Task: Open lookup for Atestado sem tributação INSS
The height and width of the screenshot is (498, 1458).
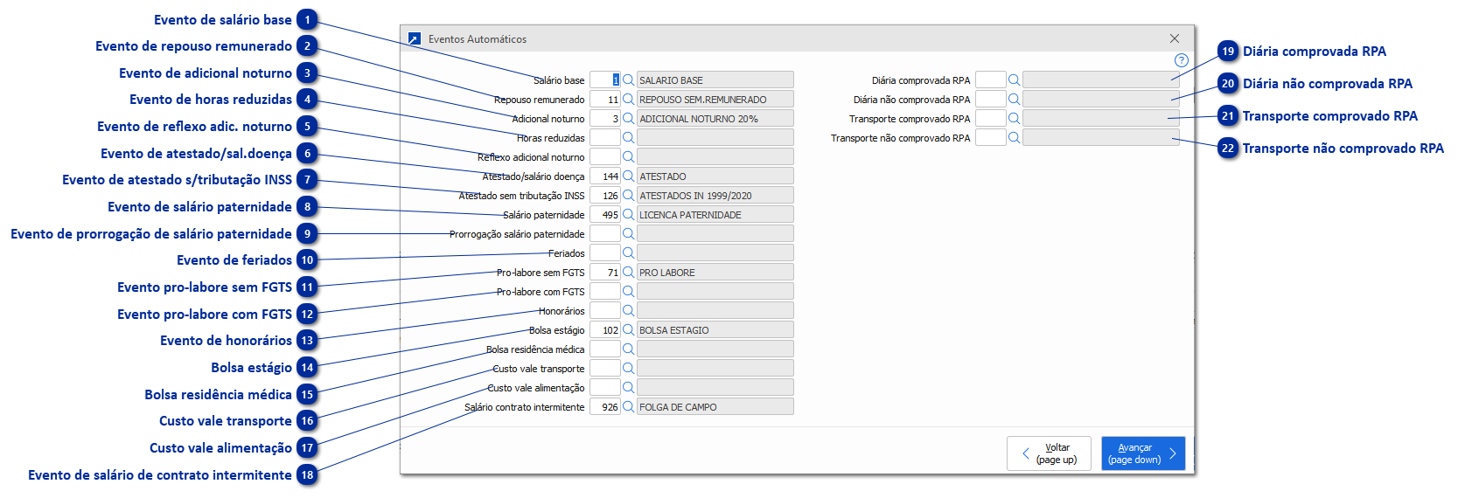Action: coord(628,195)
